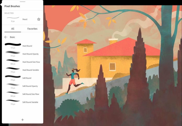The image size is (182, 126).
Task: Switch to the Favorites tab
Action: pos(32,29)
